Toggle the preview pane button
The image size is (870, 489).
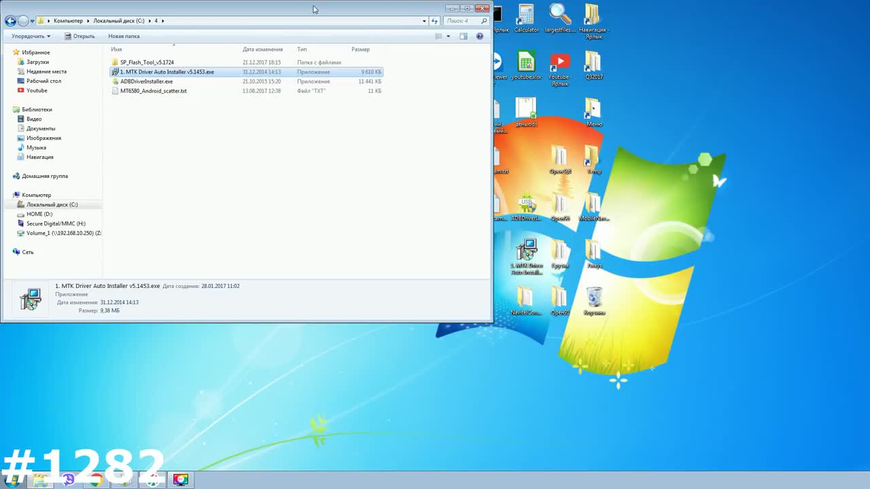pos(464,36)
